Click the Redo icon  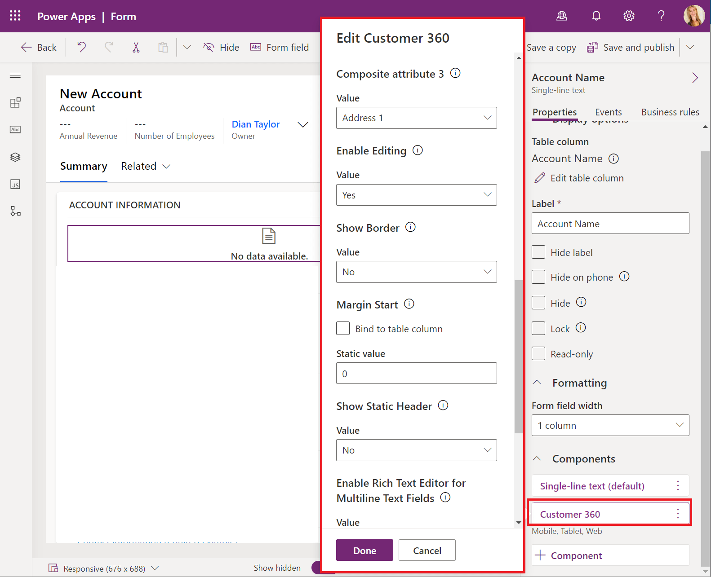tap(109, 47)
